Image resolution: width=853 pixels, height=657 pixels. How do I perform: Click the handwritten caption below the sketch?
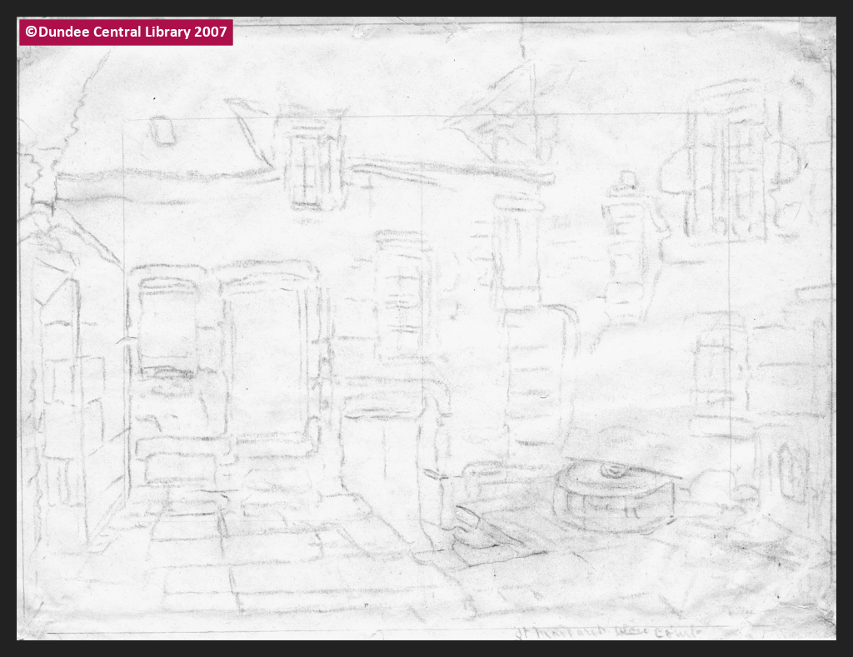click(x=608, y=633)
